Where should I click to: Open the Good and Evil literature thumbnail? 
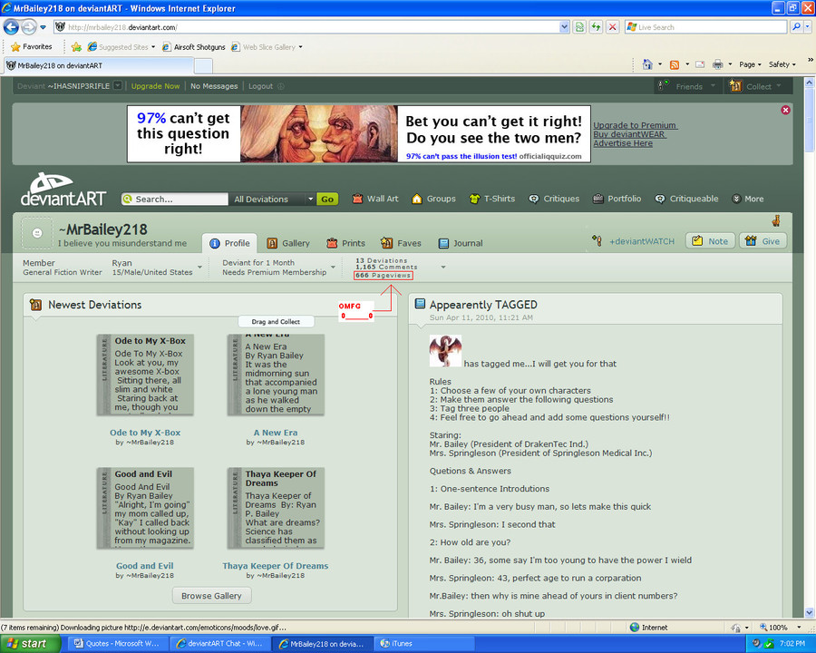(145, 508)
